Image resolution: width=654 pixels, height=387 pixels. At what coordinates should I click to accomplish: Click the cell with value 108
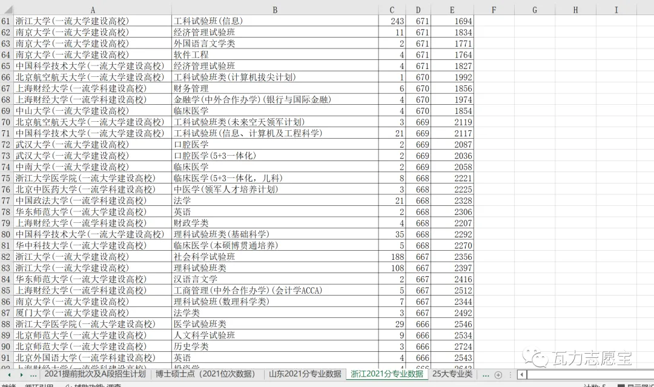(392, 268)
